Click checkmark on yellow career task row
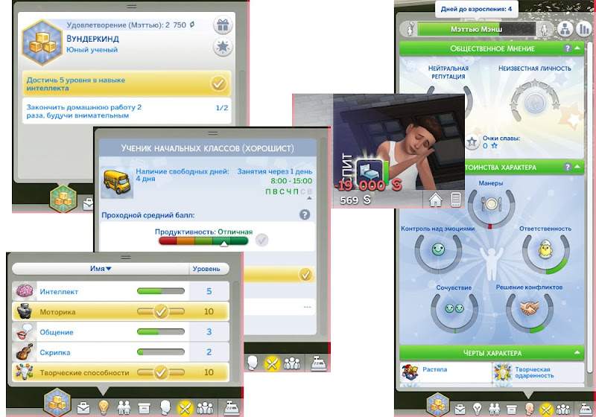Screen dimensions: 596x417 305,274
